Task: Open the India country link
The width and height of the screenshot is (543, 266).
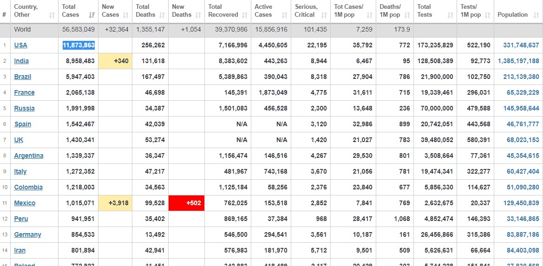Action: click(21, 61)
